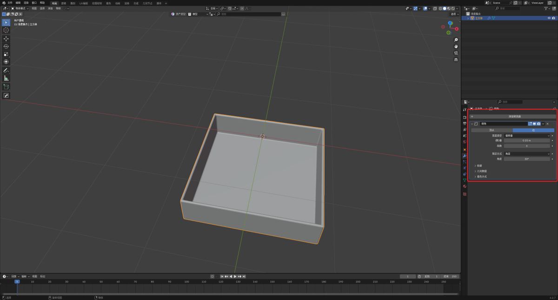The image size is (558, 300).
Task: Pick the Add Cube tool
Action: click(6, 87)
